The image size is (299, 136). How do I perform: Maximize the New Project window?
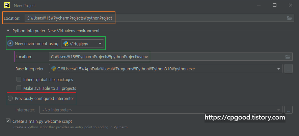[x=275, y=5]
